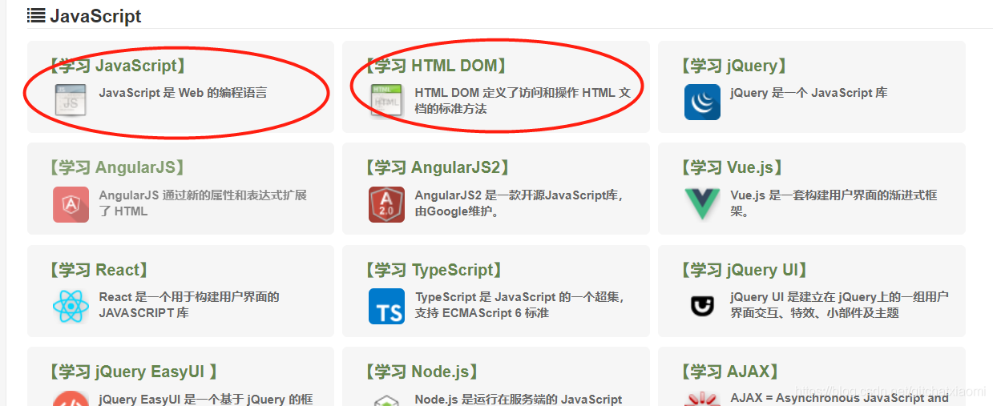The height and width of the screenshot is (406, 993).
Task: Click jQuery UI description about 用户界面交互
Action: pyautogui.click(x=839, y=305)
